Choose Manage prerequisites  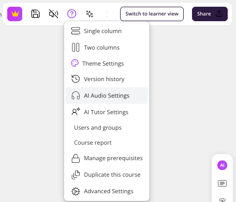[x=107, y=158]
